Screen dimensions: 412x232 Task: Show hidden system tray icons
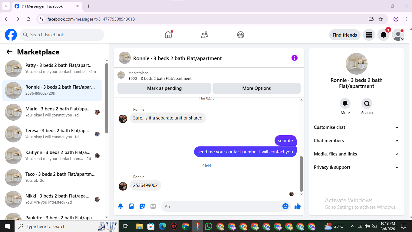pos(352,226)
